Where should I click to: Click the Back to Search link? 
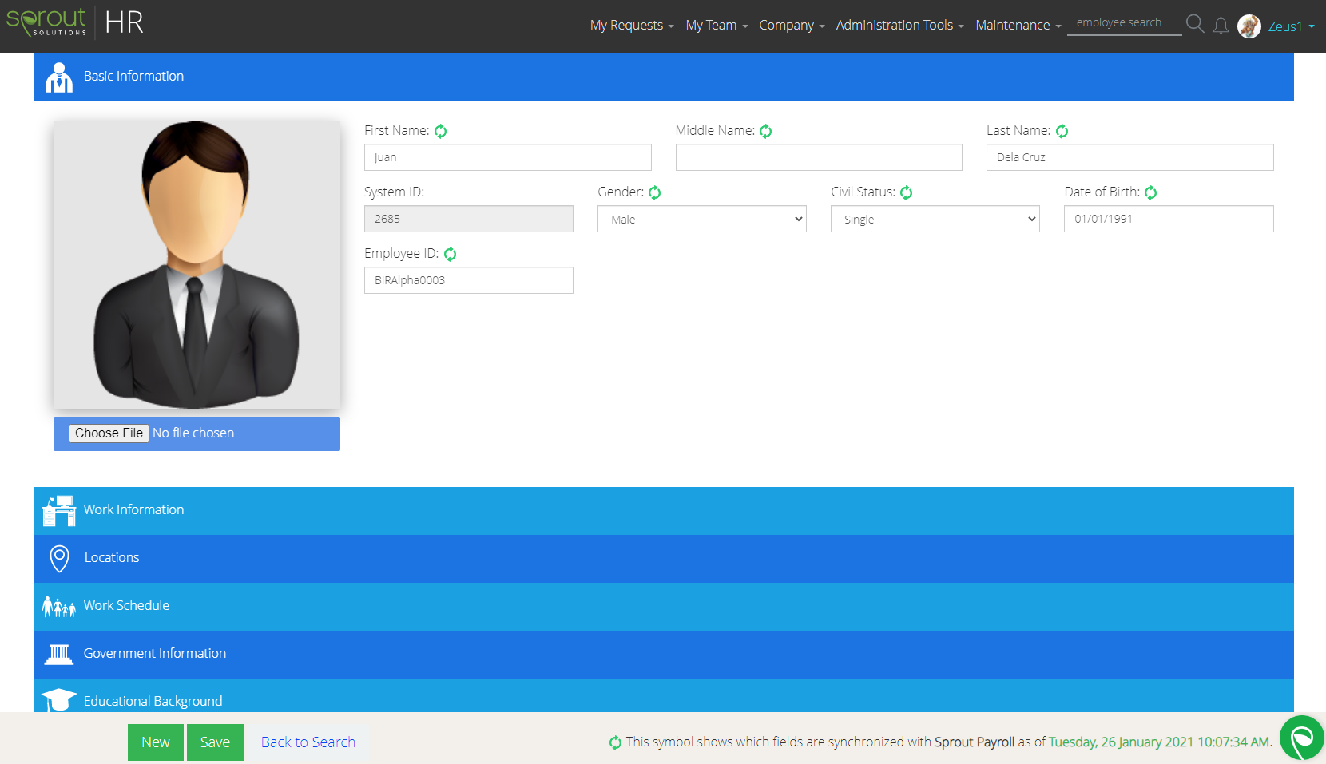(x=307, y=742)
